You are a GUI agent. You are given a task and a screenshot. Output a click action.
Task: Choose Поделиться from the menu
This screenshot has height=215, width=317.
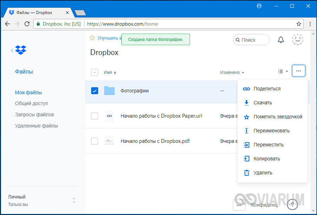click(272, 89)
